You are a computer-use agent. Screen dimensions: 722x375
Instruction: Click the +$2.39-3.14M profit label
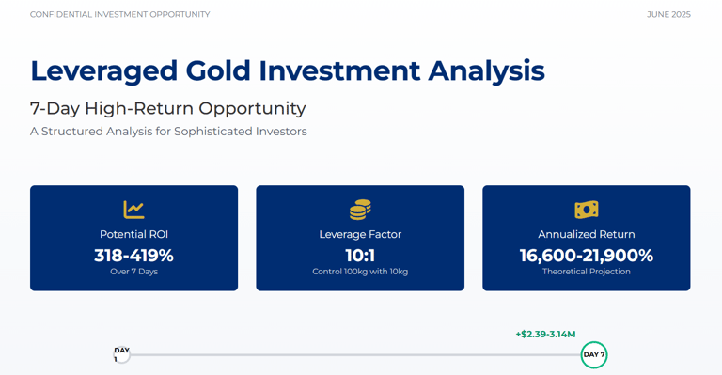click(545, 334)
